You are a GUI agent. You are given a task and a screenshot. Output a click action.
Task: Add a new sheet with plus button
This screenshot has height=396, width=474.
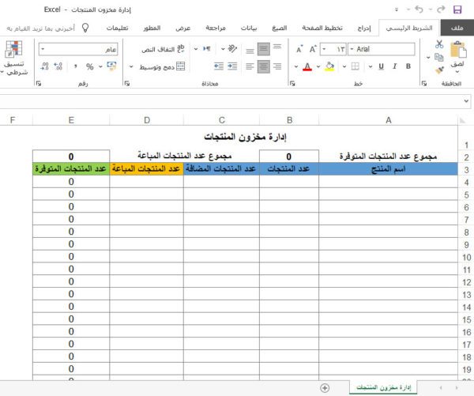pos(325,388)
